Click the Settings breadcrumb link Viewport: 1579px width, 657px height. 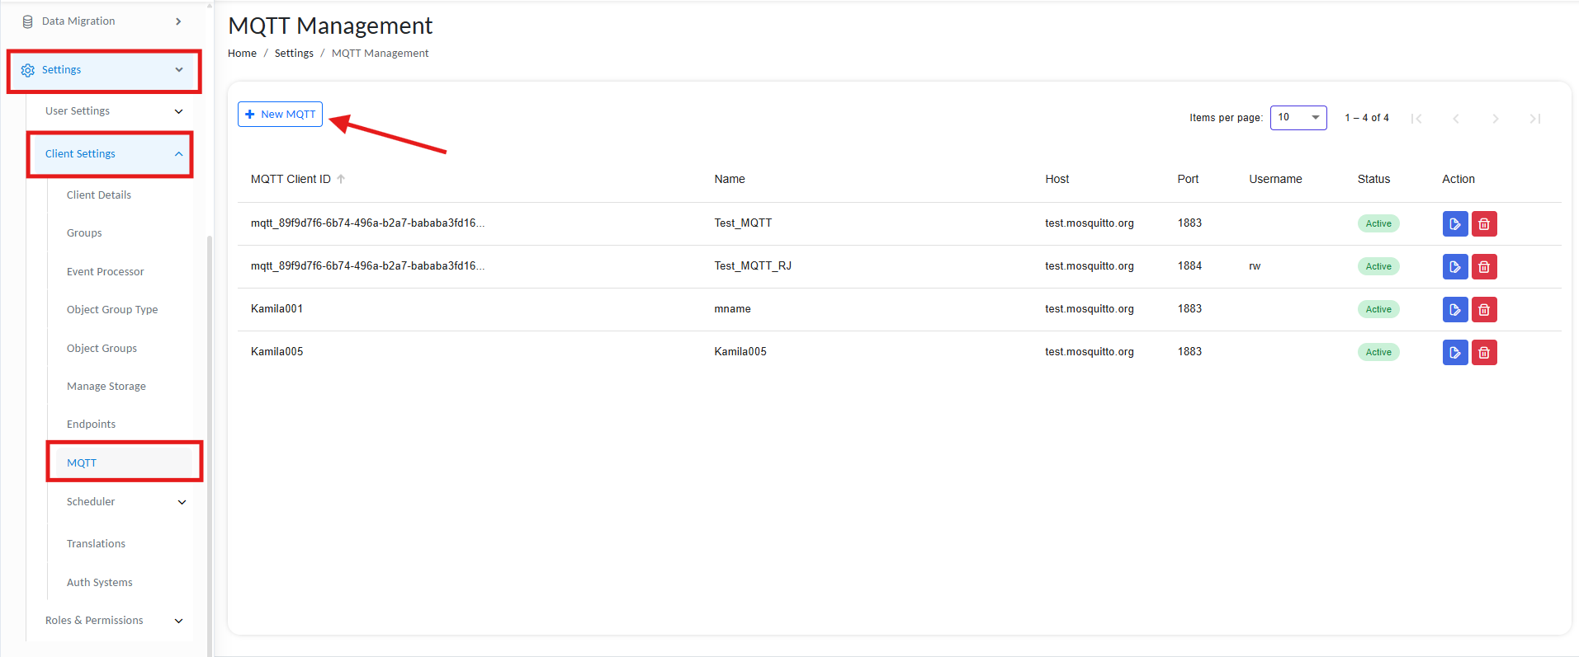(294, 54)
